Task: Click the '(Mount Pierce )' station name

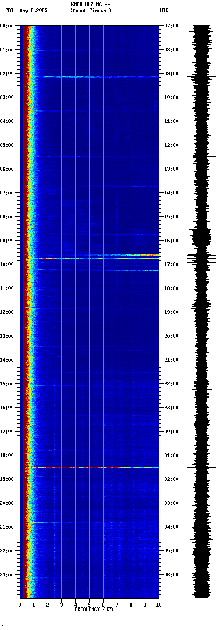Action: tap(91, 10)
